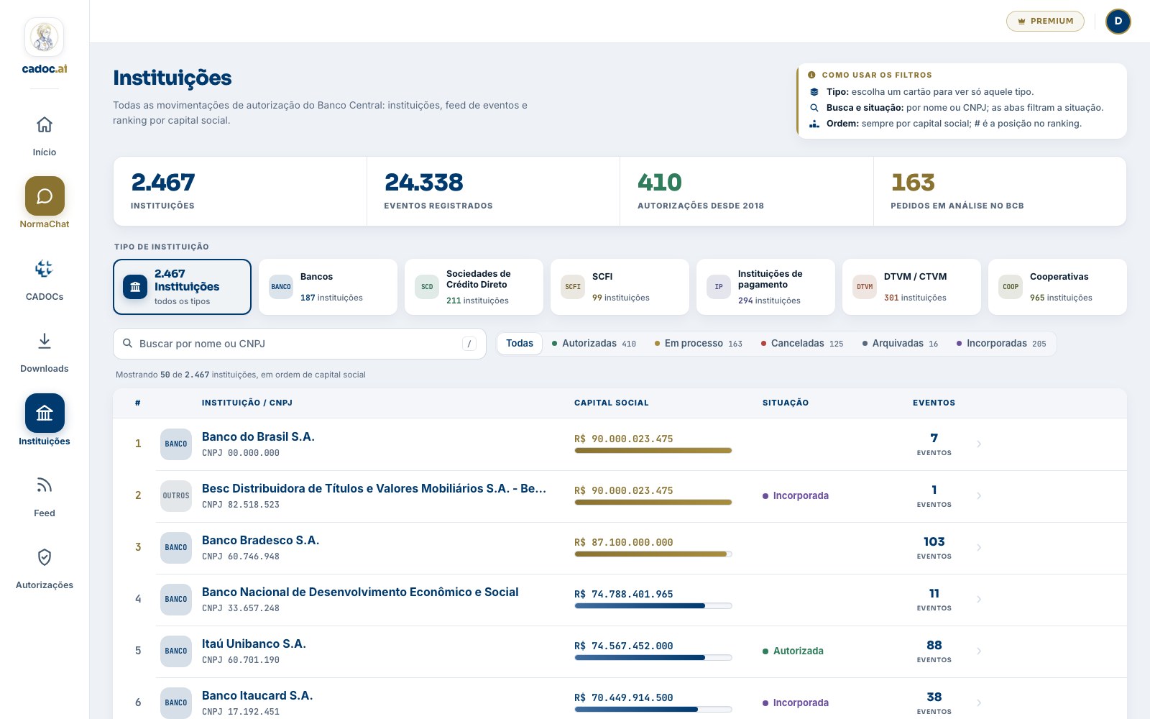Open Autorizações shield icon
Viewport: 1150px width, 719px height.
point(45,557)
